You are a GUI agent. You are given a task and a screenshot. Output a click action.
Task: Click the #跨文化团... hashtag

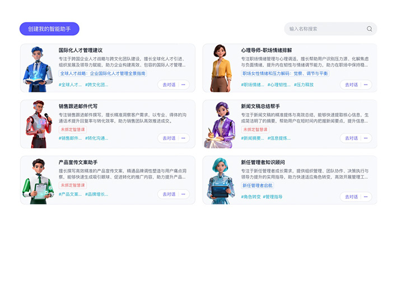pos(96,85)
